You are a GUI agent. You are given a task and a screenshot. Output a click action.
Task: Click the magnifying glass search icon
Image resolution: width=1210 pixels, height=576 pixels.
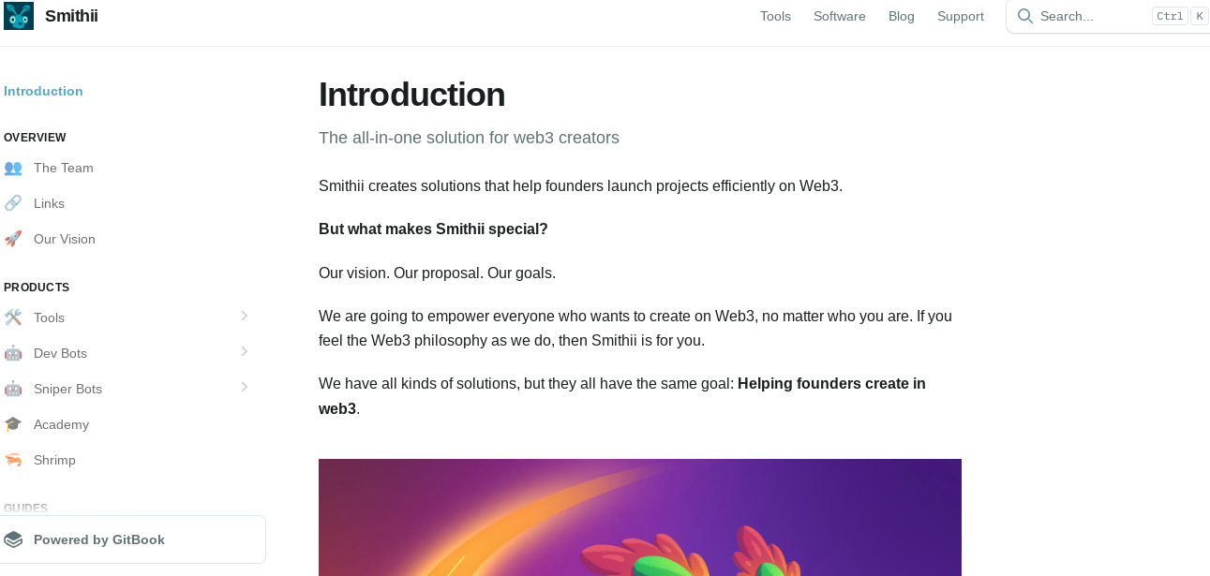(x=1025, y=16)
